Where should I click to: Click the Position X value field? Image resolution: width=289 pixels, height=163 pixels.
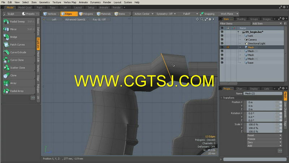click(x=261, y=102)
